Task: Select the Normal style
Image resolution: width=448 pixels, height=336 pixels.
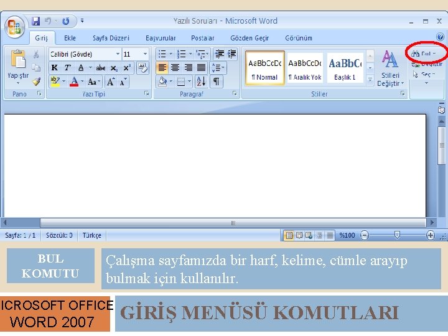Action: [x=265, y=68]
